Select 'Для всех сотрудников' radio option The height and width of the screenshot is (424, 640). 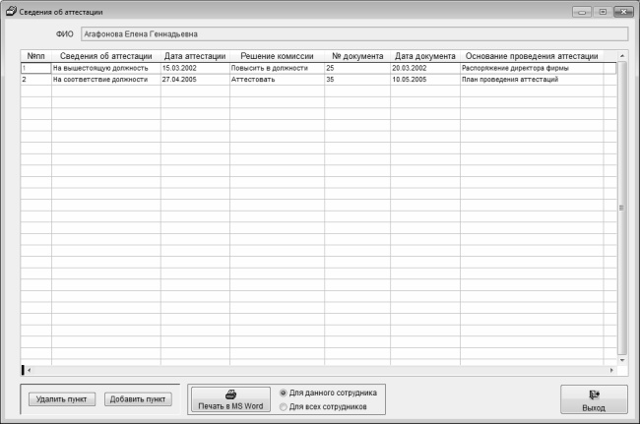click(x=286, y=405)
